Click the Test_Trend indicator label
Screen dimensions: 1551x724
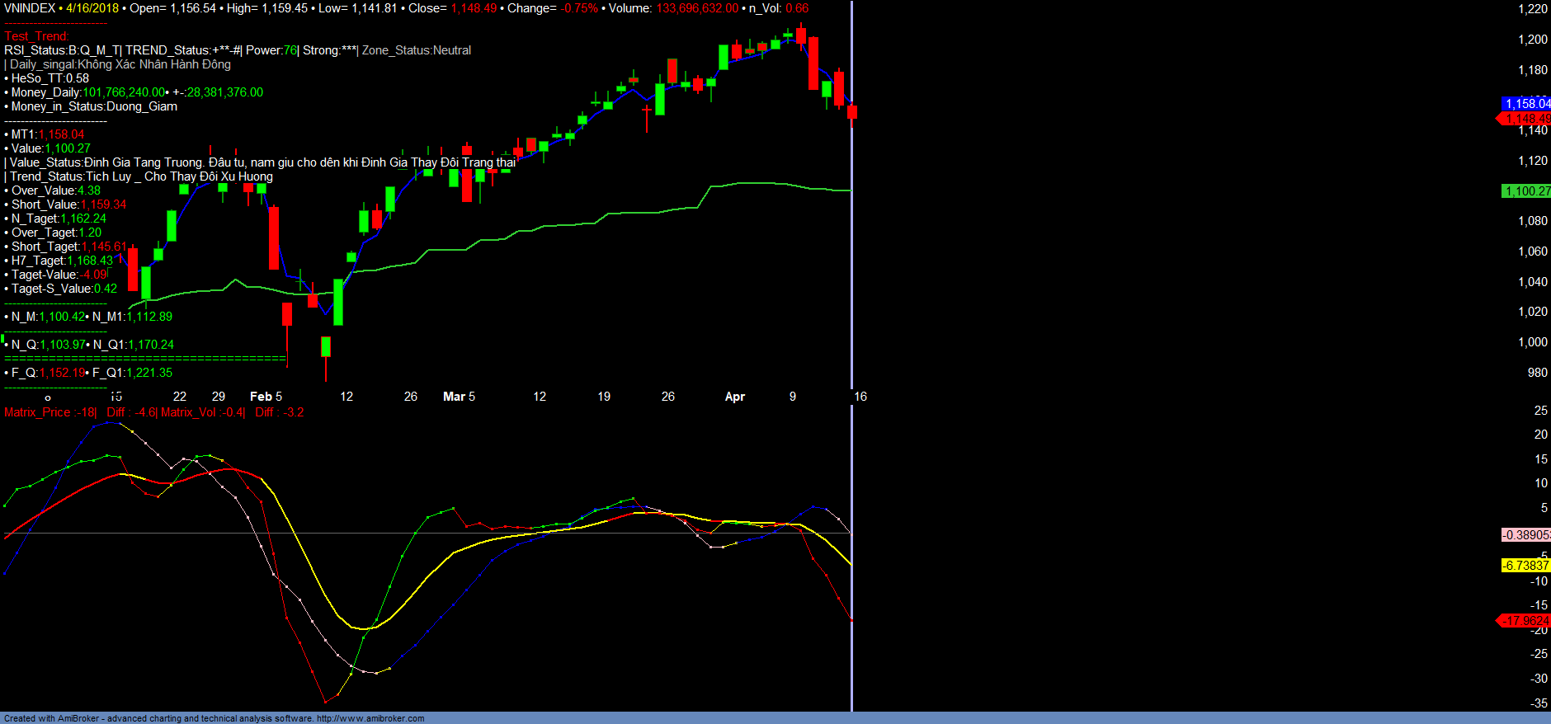(37, 36)
